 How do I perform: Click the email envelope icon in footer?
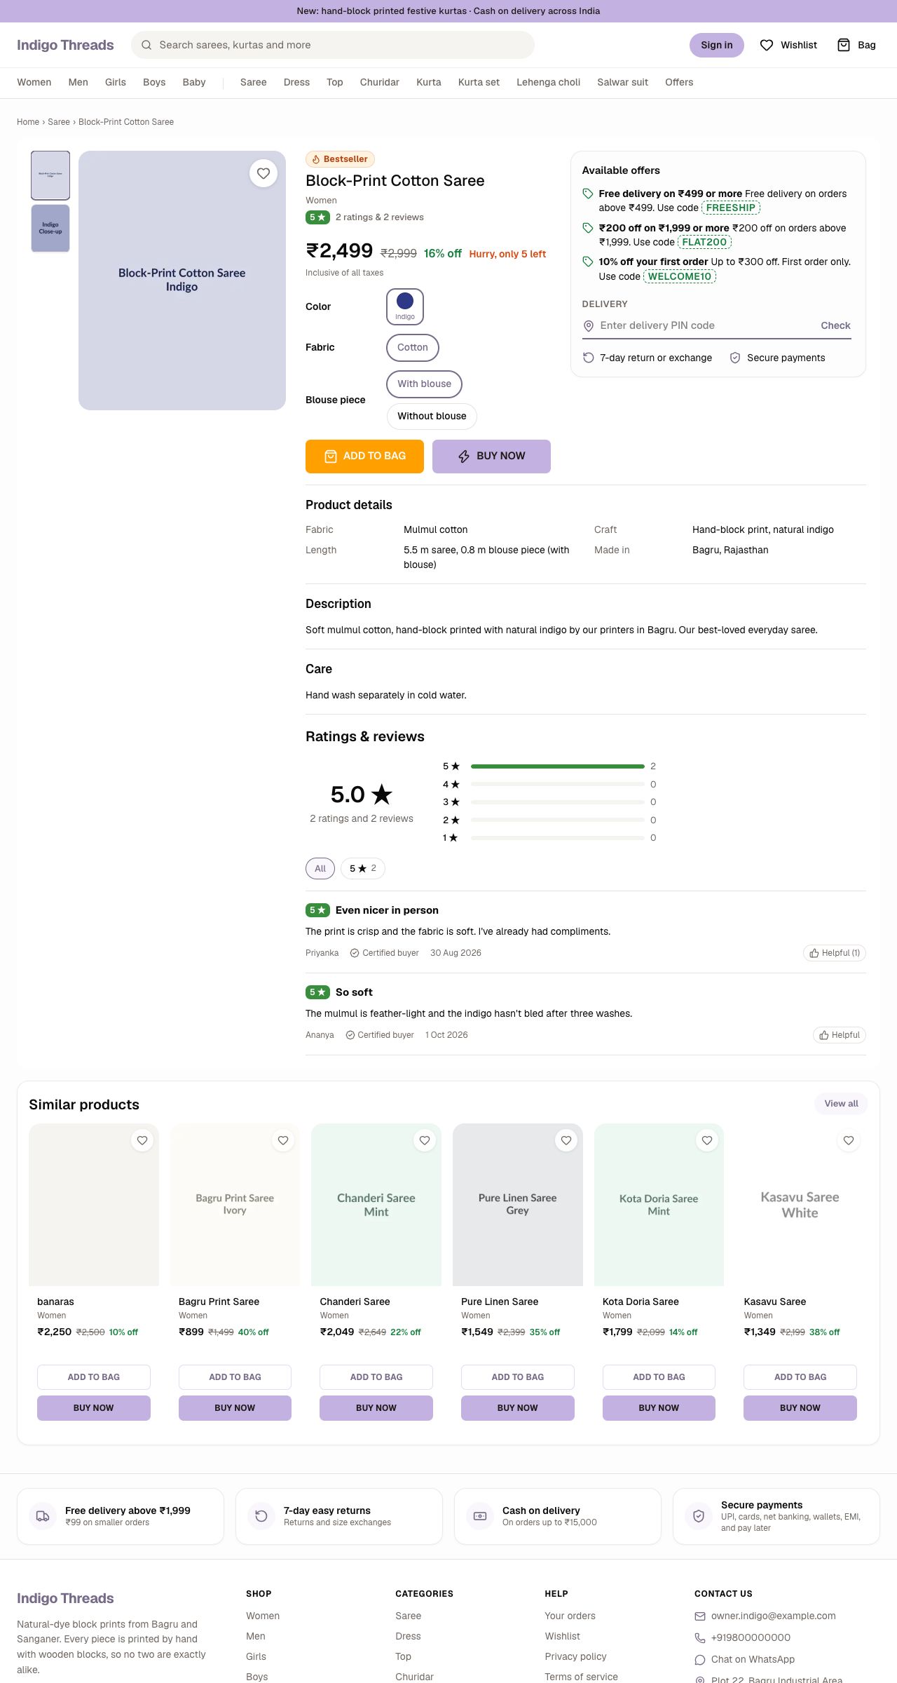pyautogui.click(x=700, y=1616)
